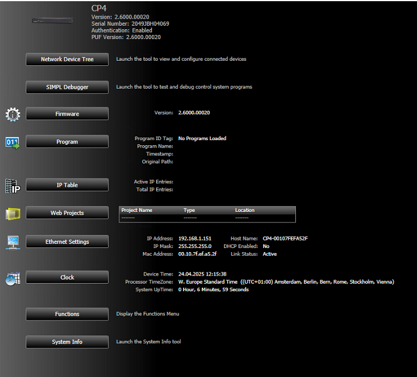Click the Web Projects yellow monitor icon
The image size is (417, 377).
tap(13, 214)
